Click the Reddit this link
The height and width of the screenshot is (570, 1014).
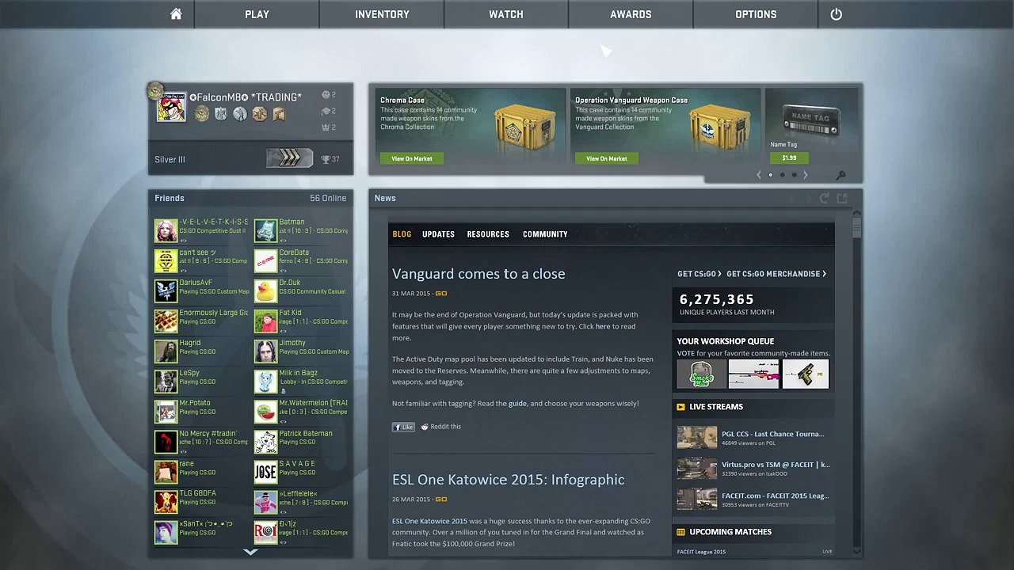point(440,427)
